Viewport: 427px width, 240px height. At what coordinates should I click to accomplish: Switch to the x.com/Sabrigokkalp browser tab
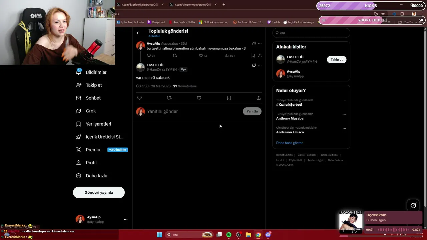click(140, 5)
